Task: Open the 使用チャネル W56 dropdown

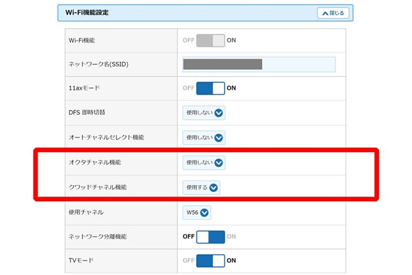Action: (x=195, y=212)
